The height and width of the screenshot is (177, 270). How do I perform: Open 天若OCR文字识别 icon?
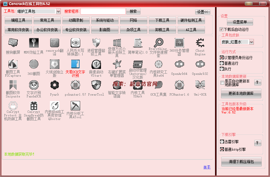point(75,64)
